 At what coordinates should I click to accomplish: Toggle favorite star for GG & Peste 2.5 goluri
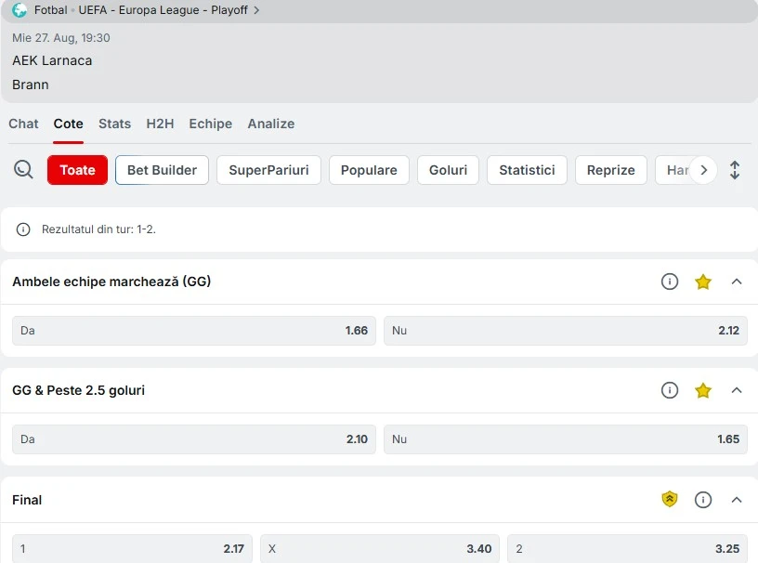pyautogui.click(x=703, y=390)
